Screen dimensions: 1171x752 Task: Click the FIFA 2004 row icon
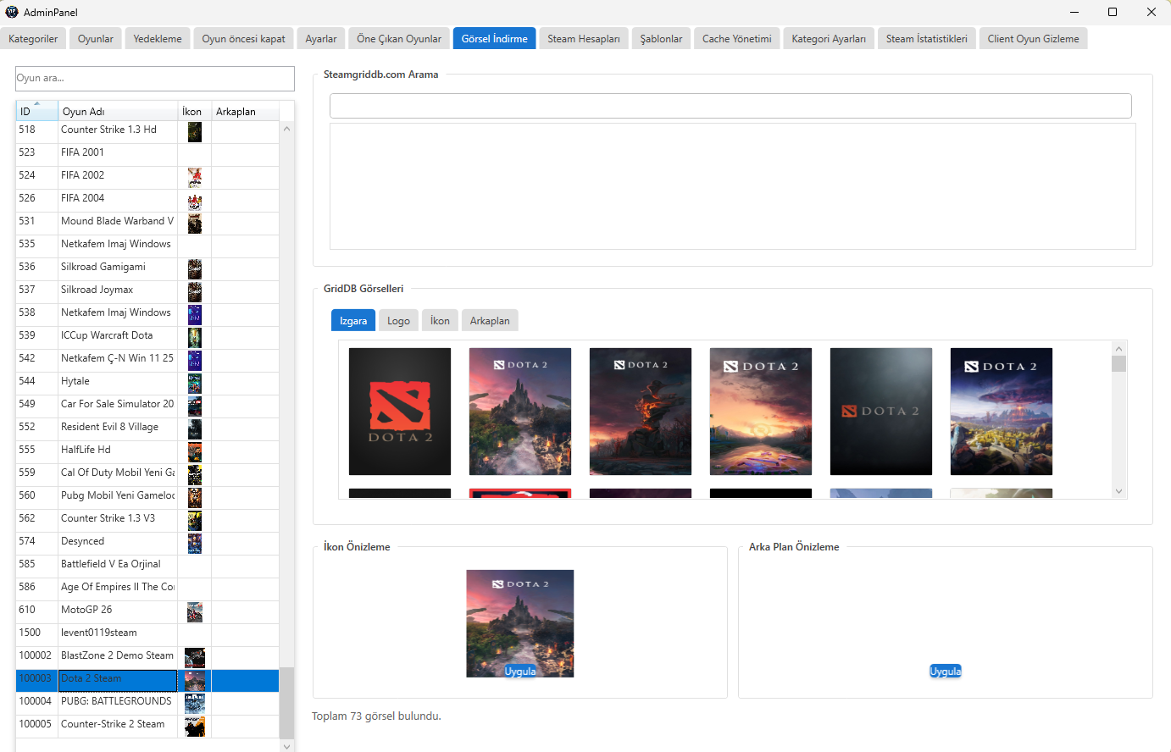click(195, 200)
